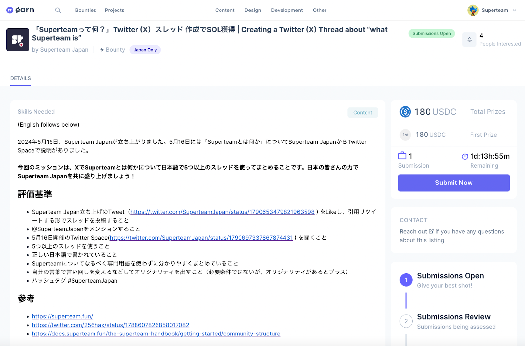Click the Skills Needed label

(x=36, y=112)
